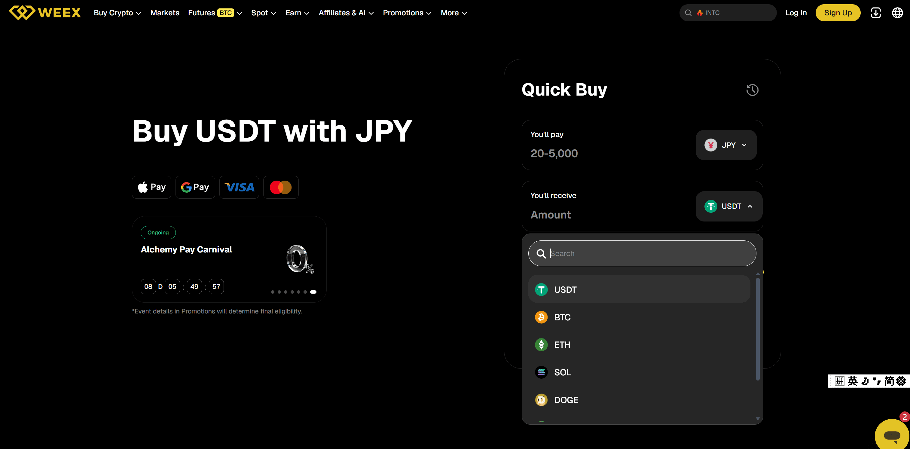Image resolution: width=910 pixels, height=449 pixels.
Task: Expand the Buy Crypto menu
Action: click(117, 13)
